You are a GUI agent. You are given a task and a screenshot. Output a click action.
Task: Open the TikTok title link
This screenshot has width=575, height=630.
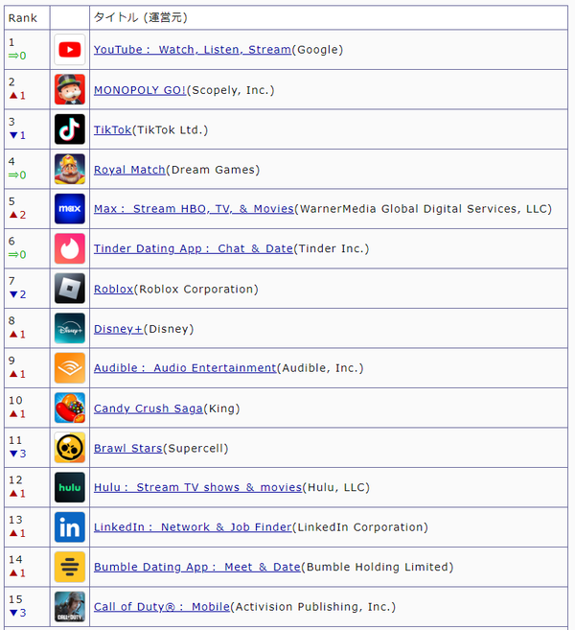pos(112,129)
